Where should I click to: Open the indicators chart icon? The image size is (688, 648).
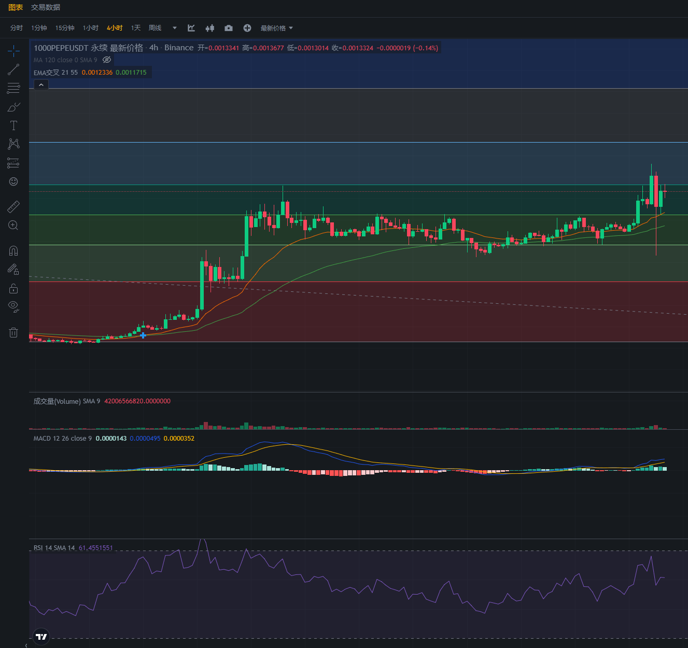191,28
